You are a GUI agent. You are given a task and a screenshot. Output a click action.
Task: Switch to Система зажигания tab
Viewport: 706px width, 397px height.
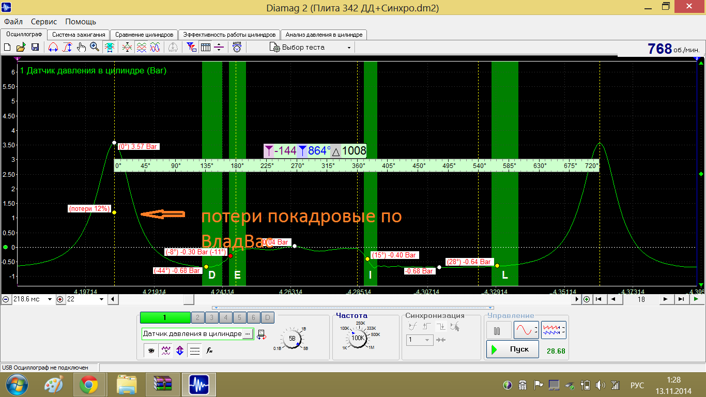click(x=79, y=35)
